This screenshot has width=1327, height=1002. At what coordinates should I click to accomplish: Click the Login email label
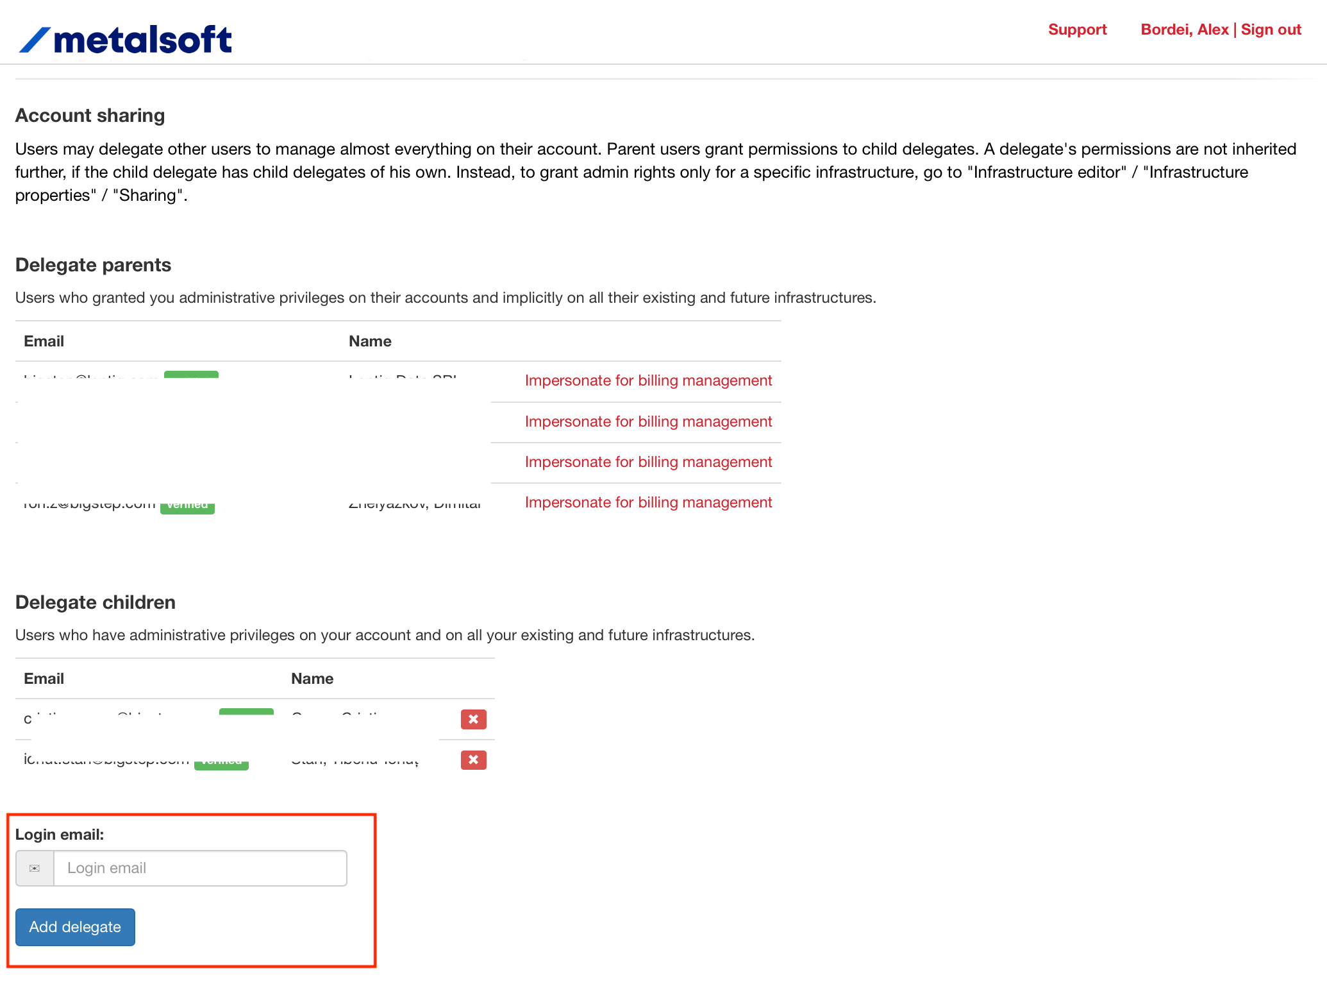pyautogui.click(x=60, y=835)
